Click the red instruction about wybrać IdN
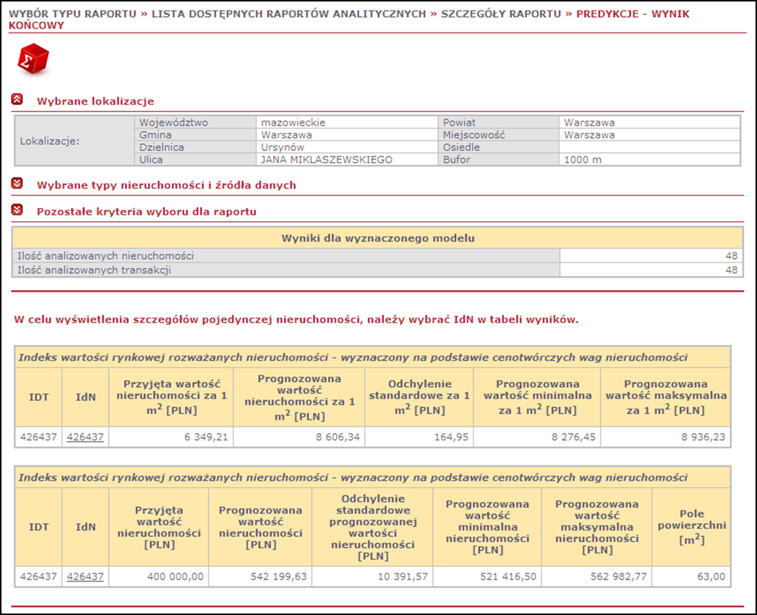757x615 pixels. (x=296, y=320)
